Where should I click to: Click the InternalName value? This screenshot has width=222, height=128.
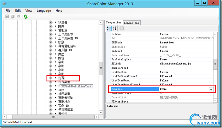[x=170, y=55]
